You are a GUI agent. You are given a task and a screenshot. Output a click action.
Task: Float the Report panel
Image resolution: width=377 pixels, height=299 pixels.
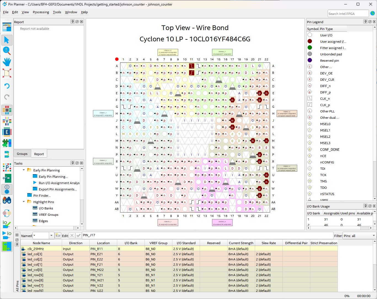pyautogui.click(x=77, y=22)
